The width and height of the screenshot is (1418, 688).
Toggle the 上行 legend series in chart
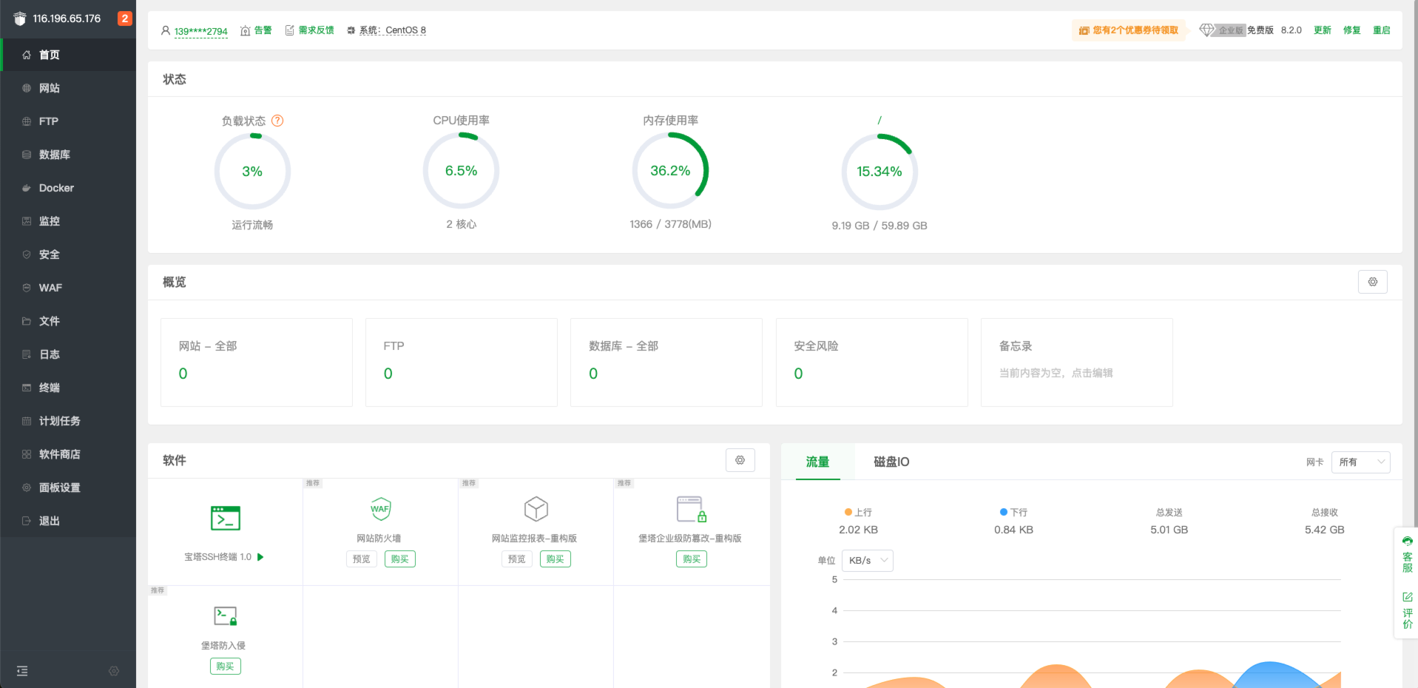(858, 512)
